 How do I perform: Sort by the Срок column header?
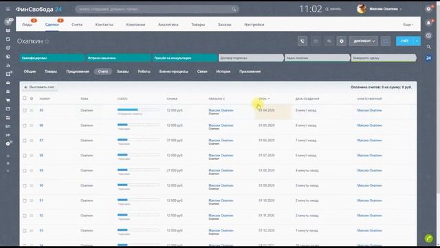[264, 99]
